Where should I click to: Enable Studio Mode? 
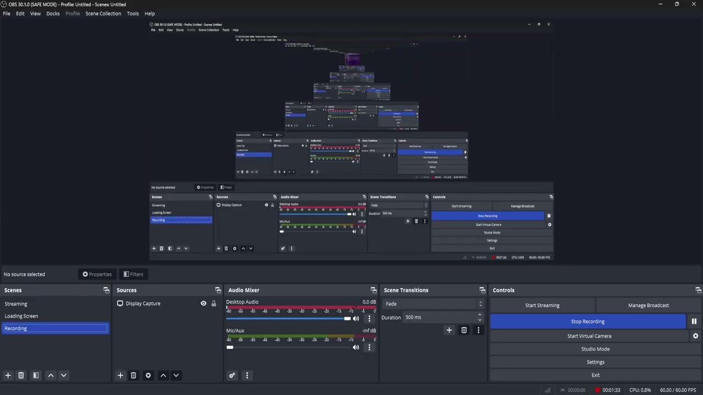(x=595, y=349)
